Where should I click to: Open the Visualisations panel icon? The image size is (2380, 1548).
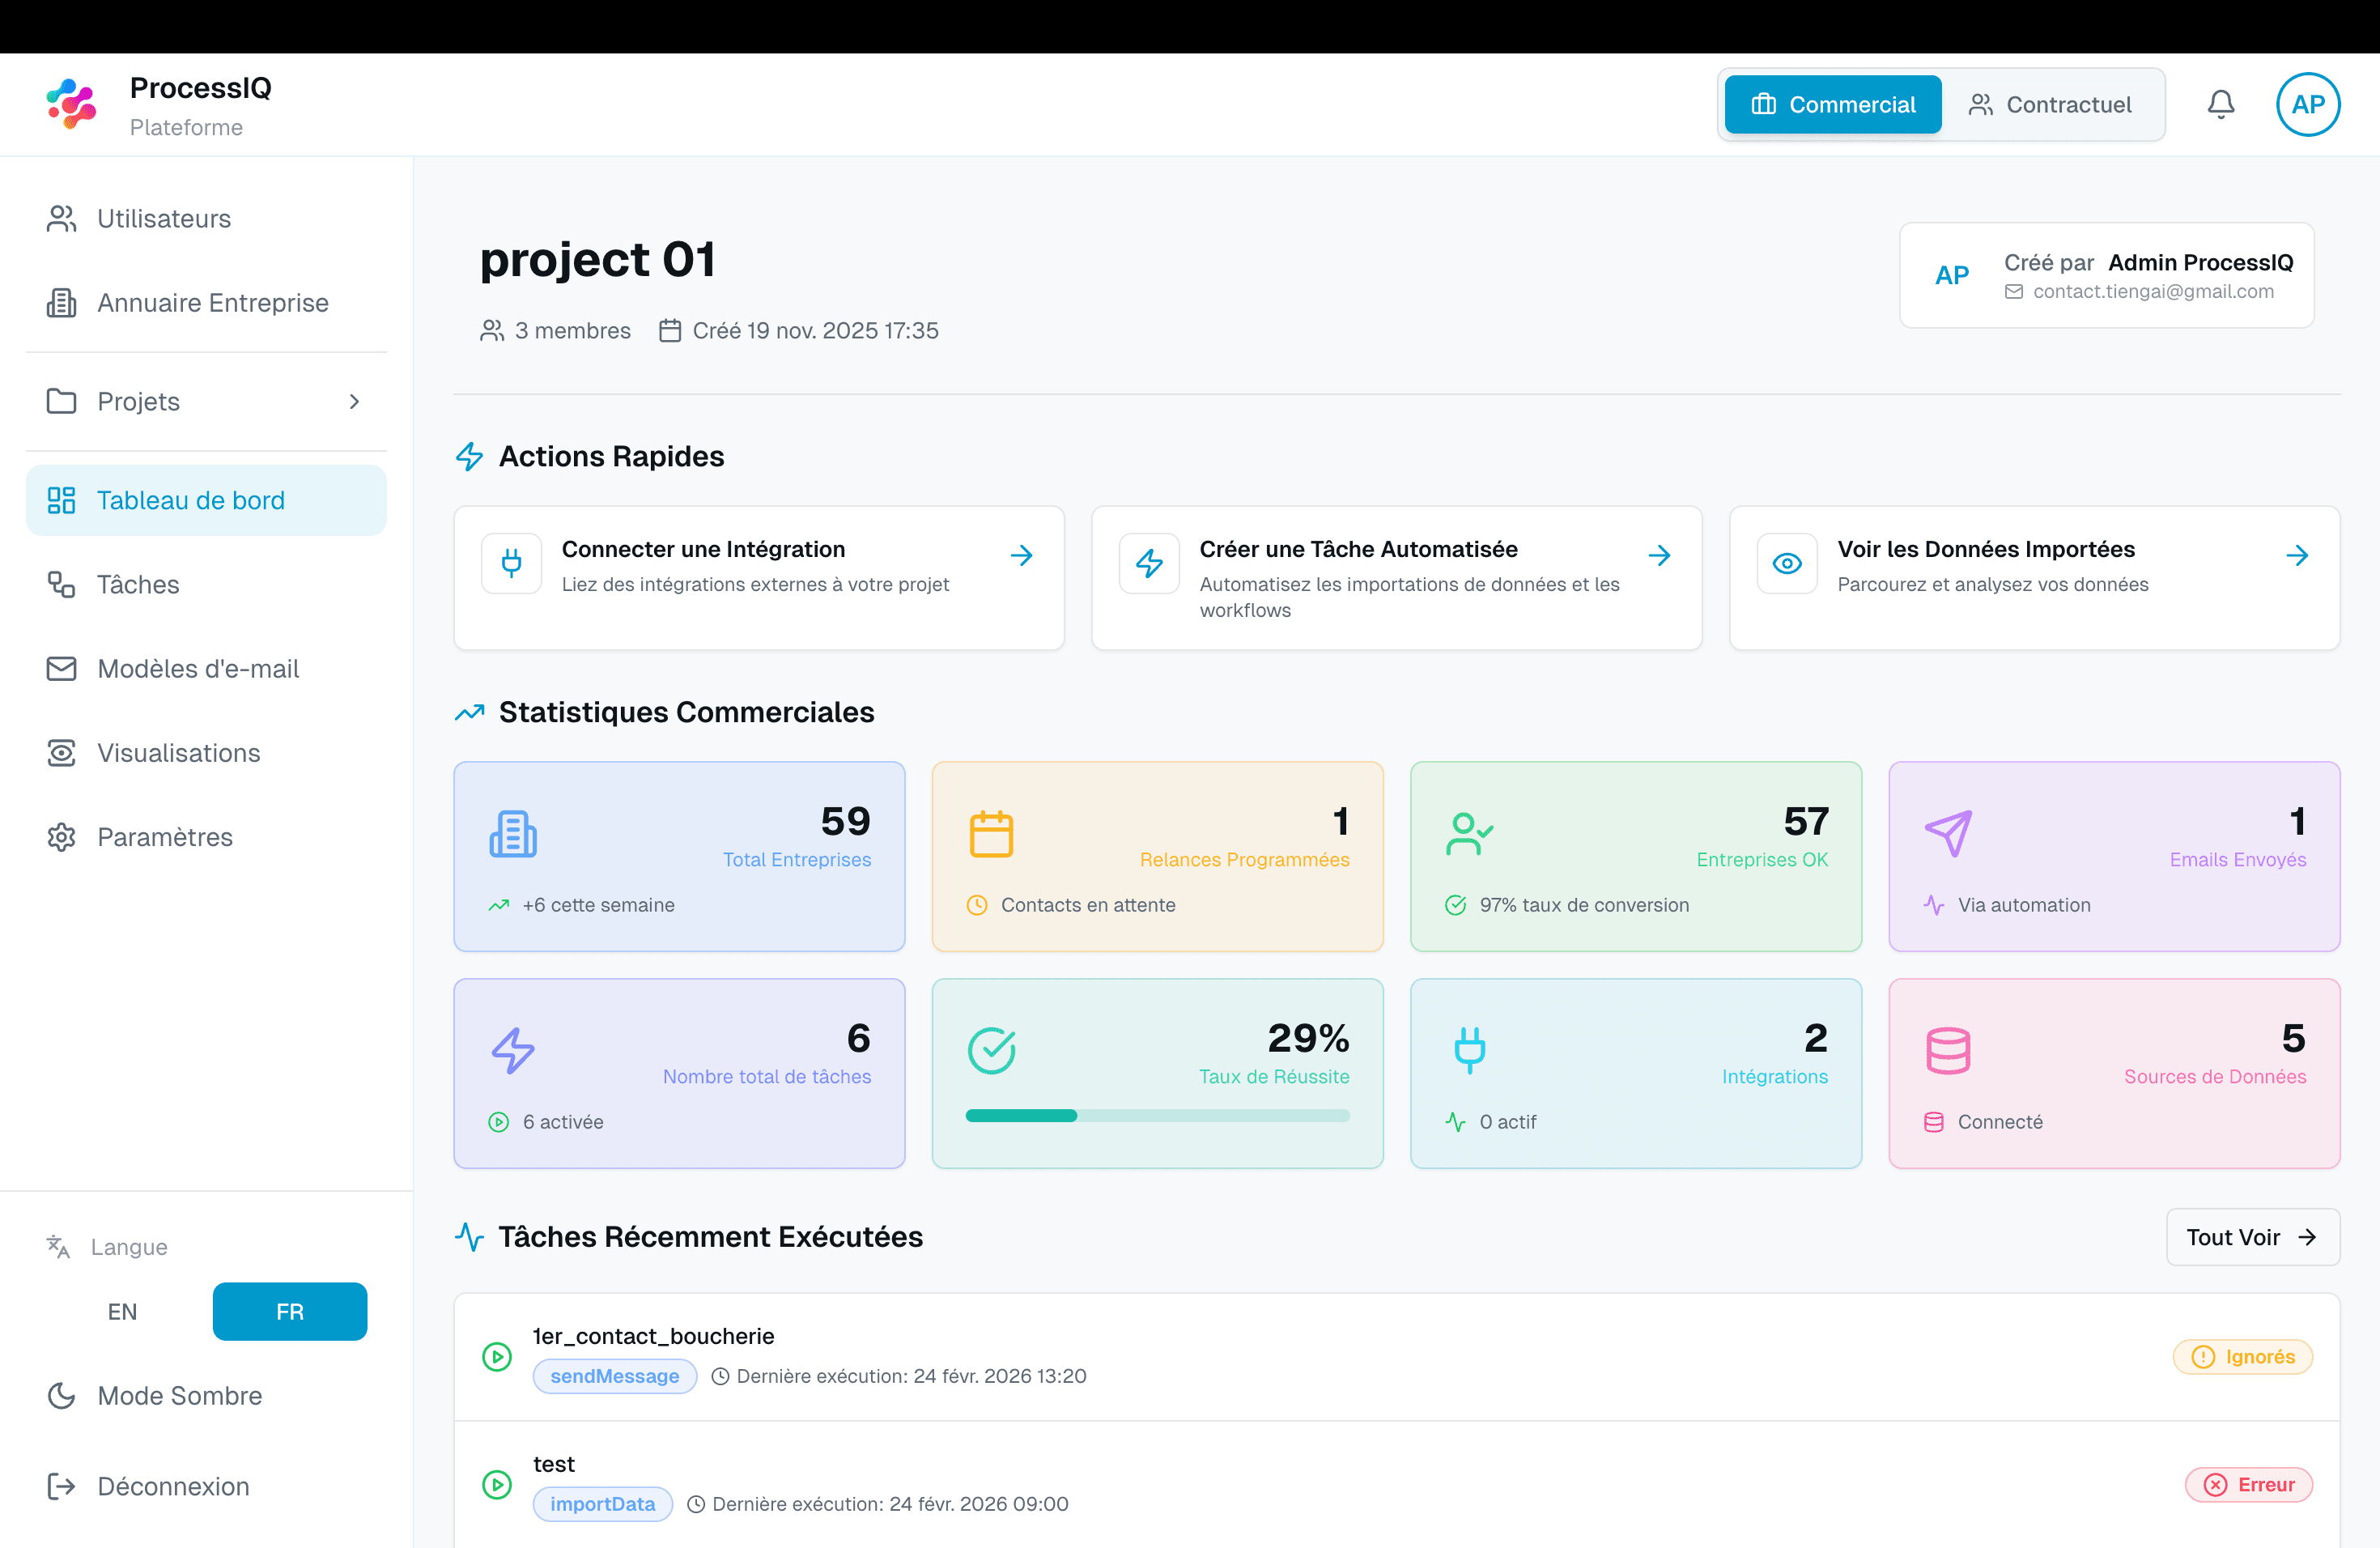pyautogui.click(x=62, y=752)
